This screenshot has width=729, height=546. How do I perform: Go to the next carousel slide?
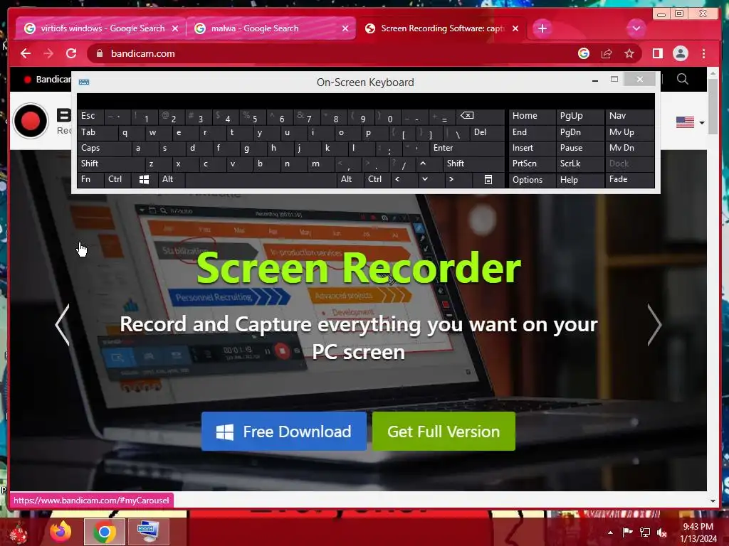pos(654,325)
